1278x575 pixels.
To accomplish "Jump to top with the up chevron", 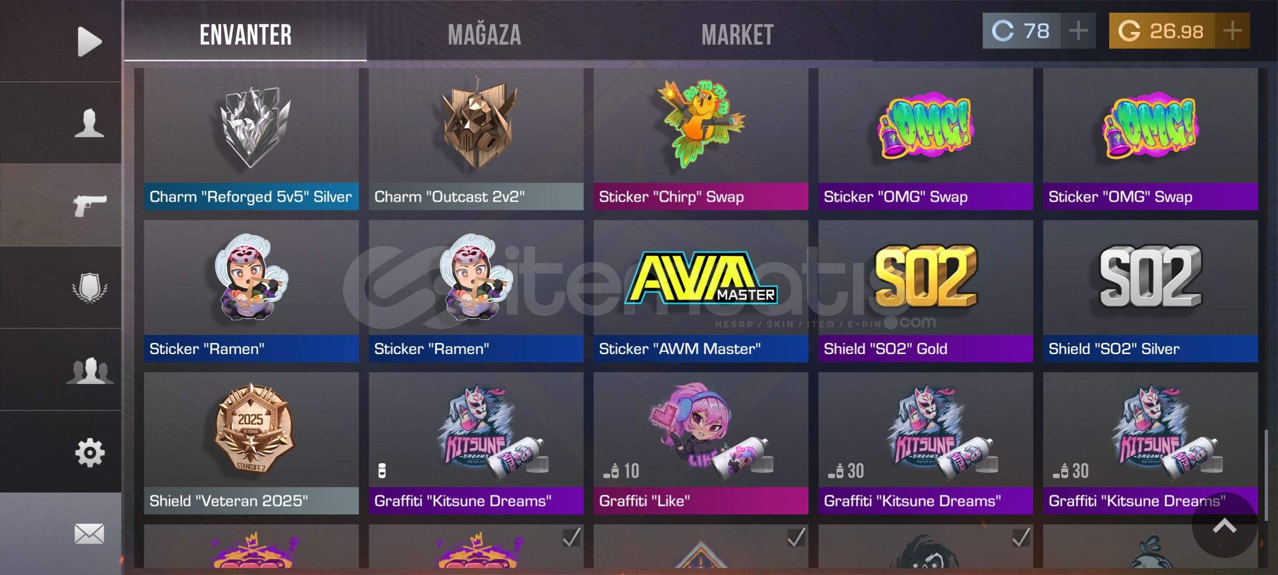I will (x=1224, y=525).
